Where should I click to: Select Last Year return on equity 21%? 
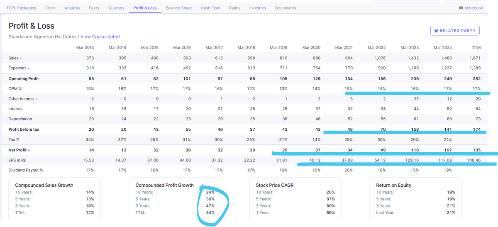pyautogui.click(x=451, y=212)
